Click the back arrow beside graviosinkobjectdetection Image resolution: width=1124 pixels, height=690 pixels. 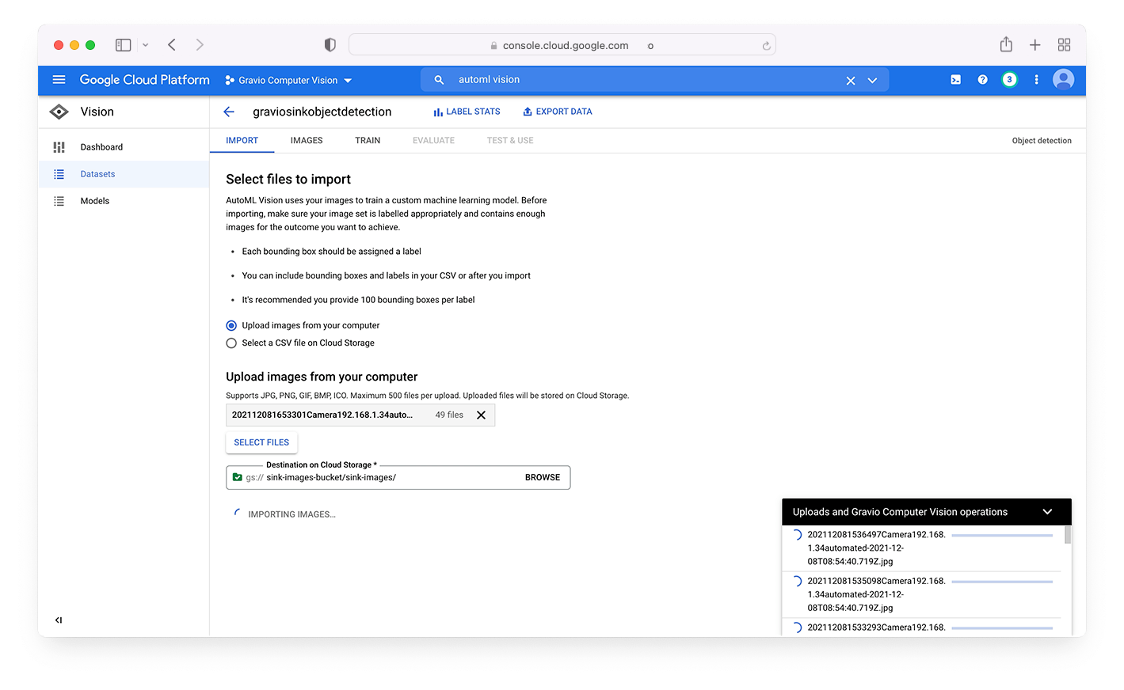pos(229,112)
